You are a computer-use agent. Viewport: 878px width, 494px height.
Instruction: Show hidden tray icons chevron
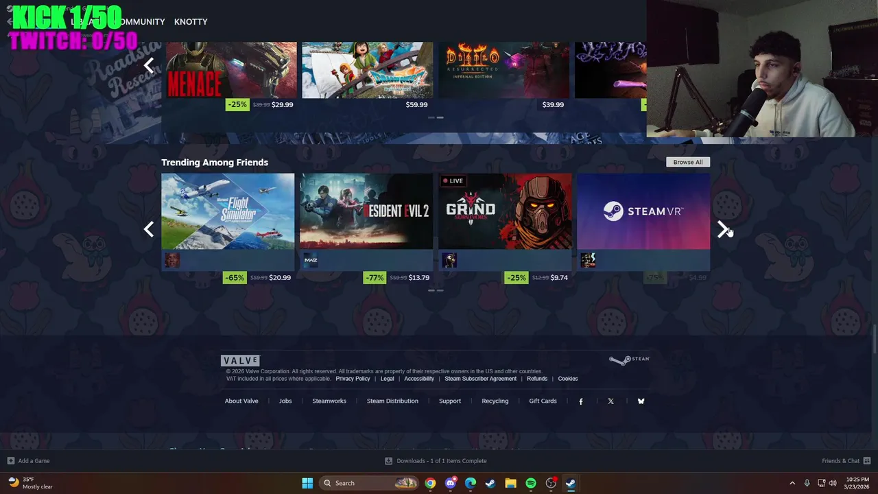tap(792, 483)
